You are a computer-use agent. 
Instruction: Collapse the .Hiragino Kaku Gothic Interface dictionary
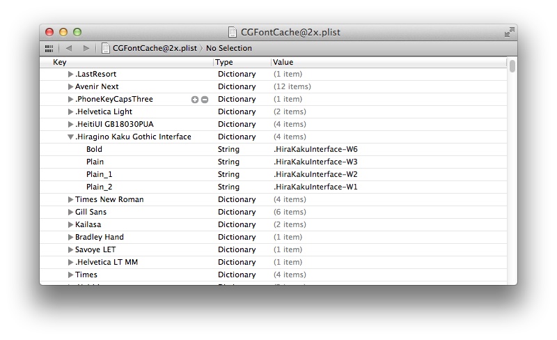tap(70, 137)
